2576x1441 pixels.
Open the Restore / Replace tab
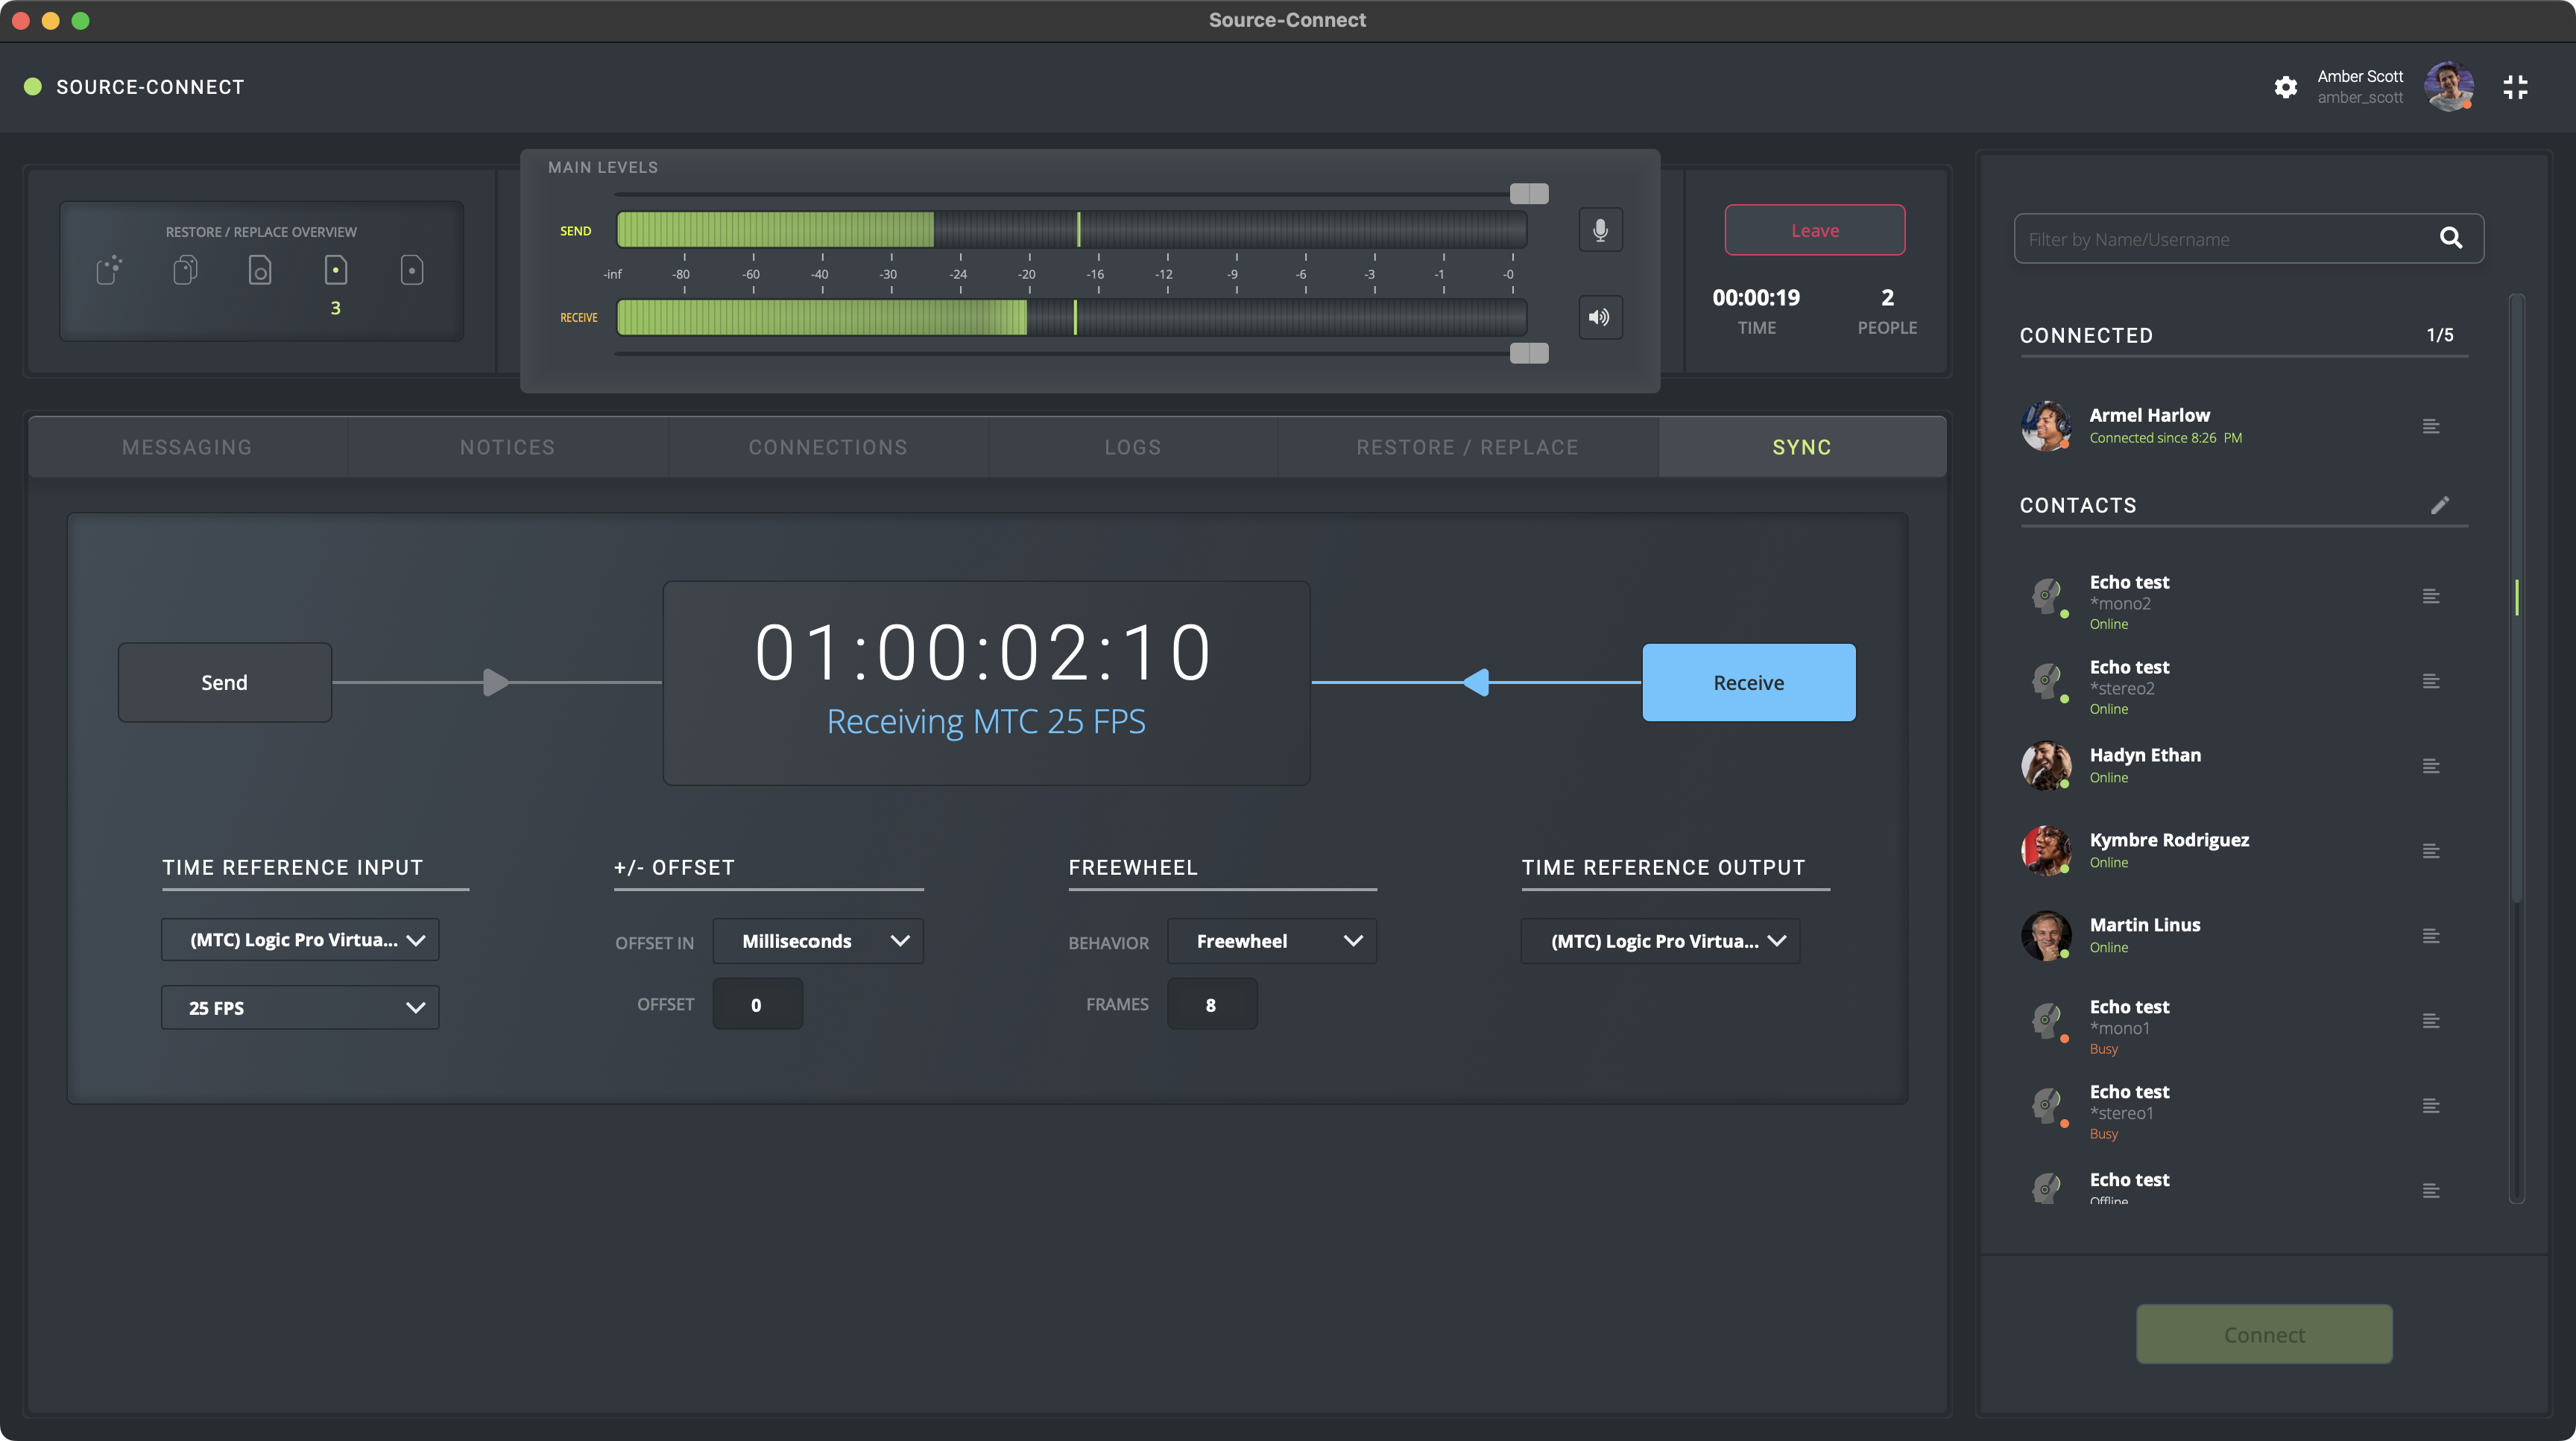(1467, 448)
